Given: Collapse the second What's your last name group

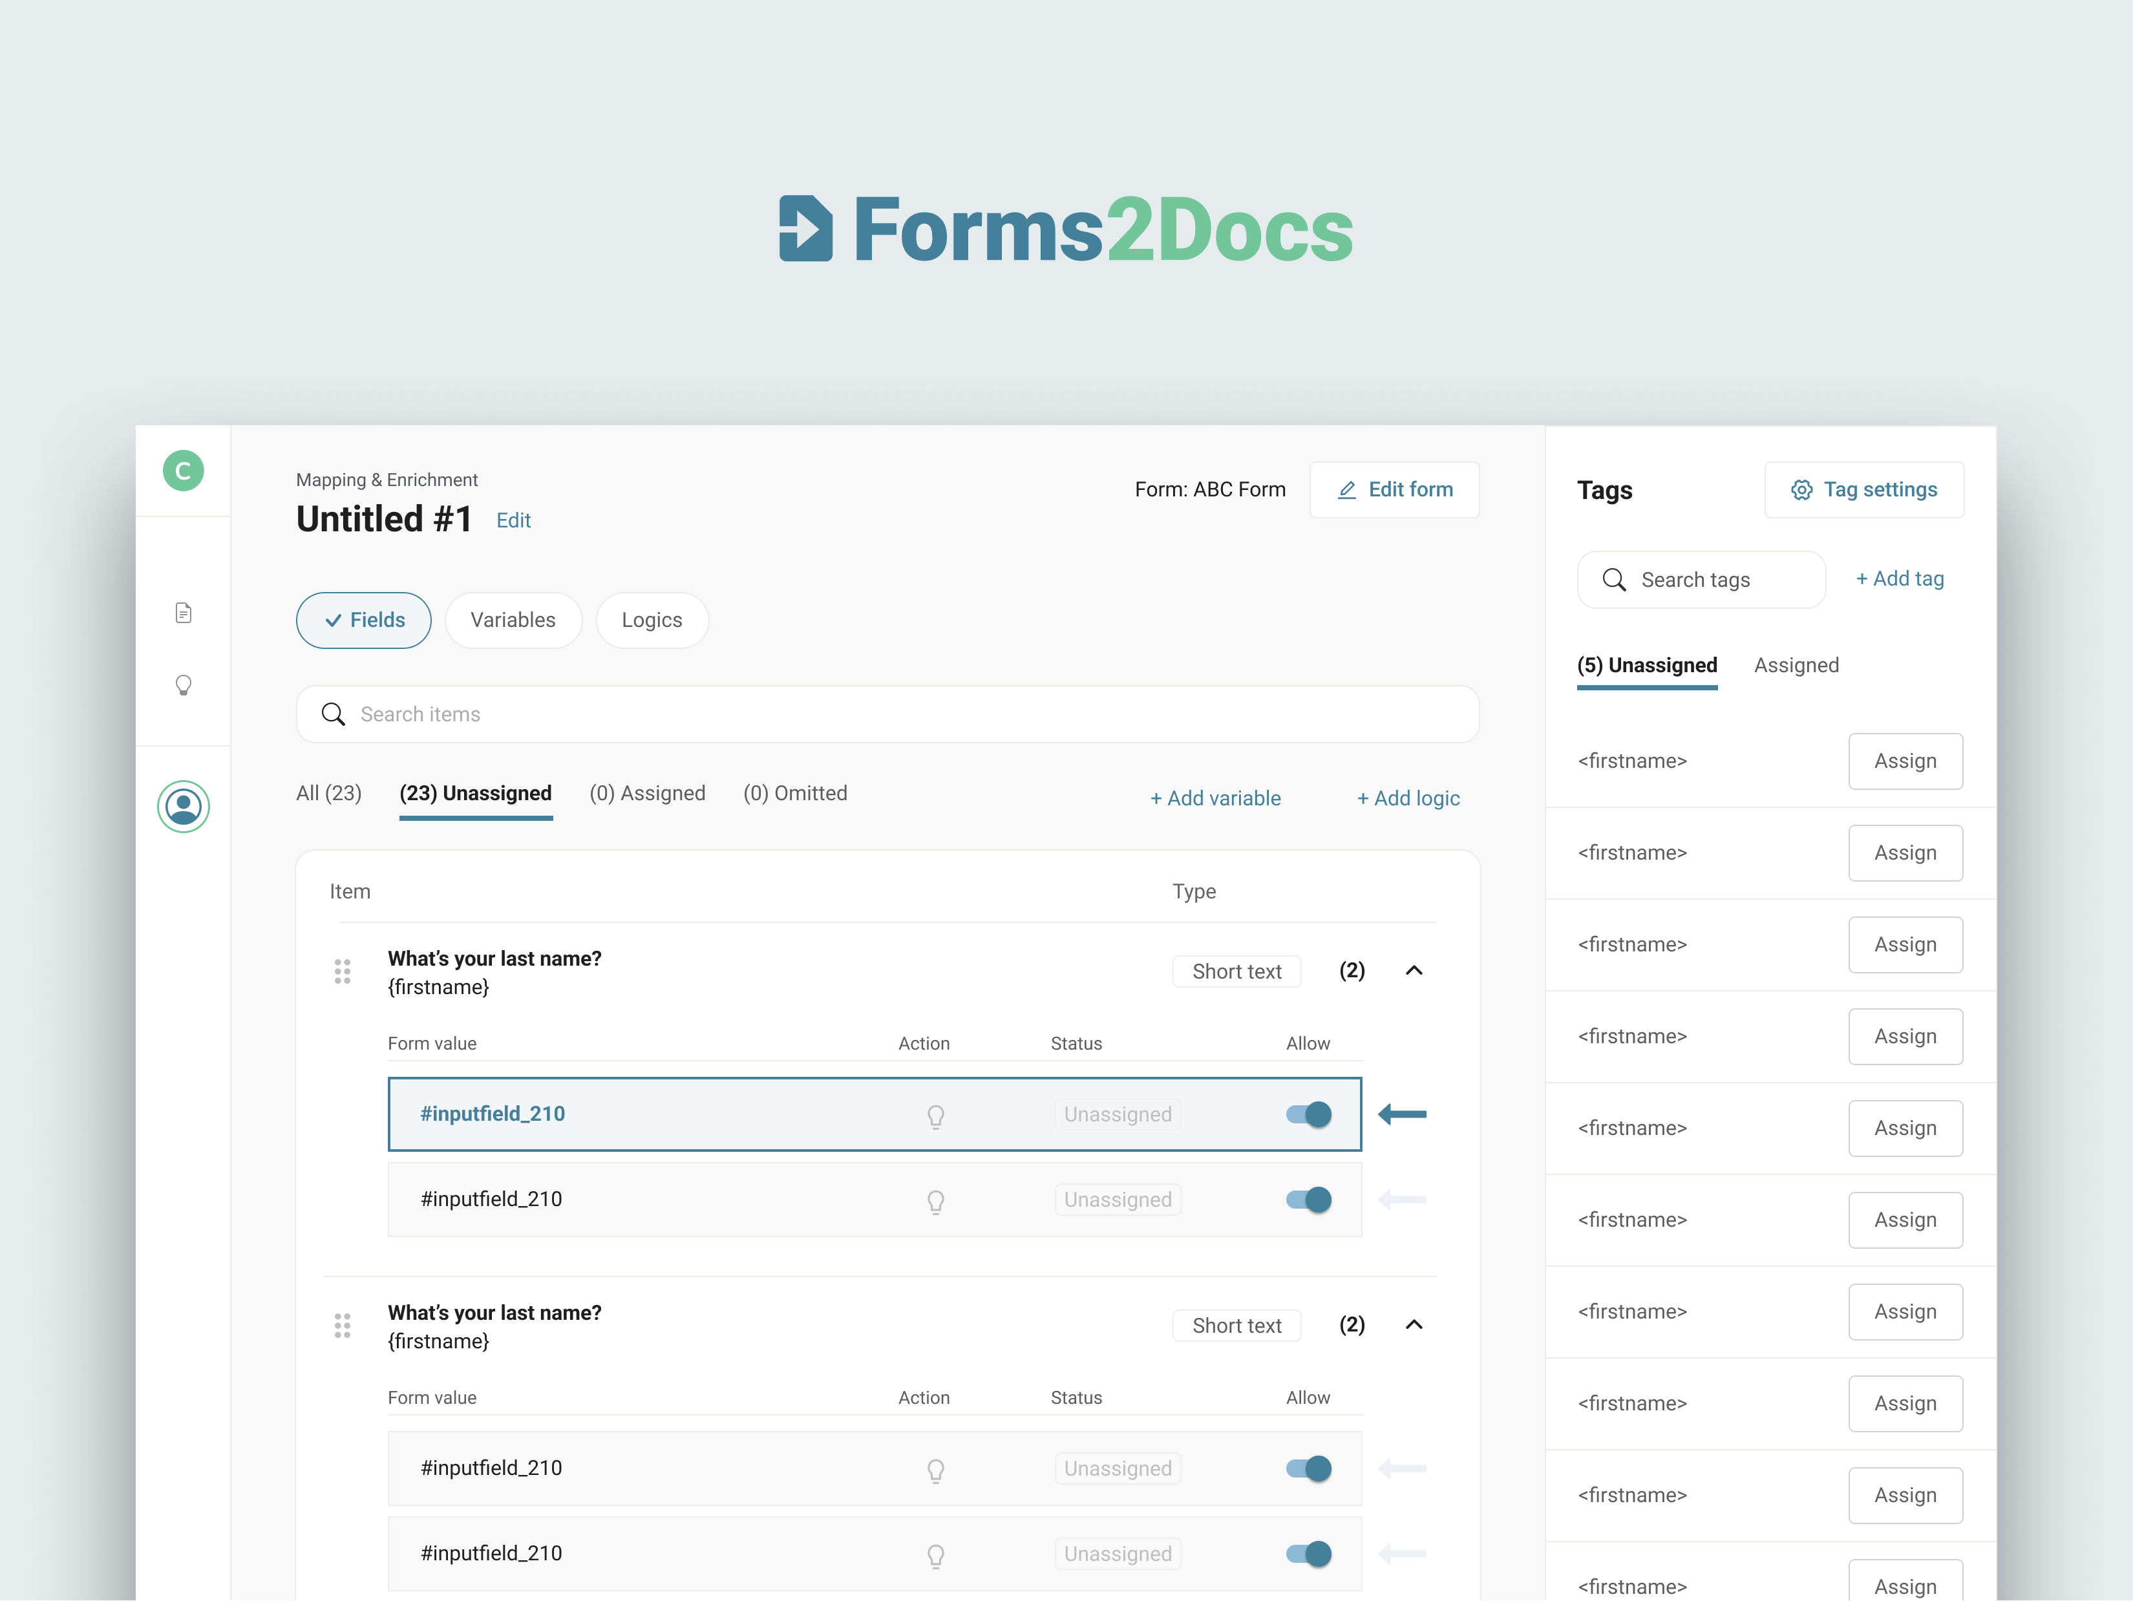Looking at the screenshot, I should coord(1414,1324).
